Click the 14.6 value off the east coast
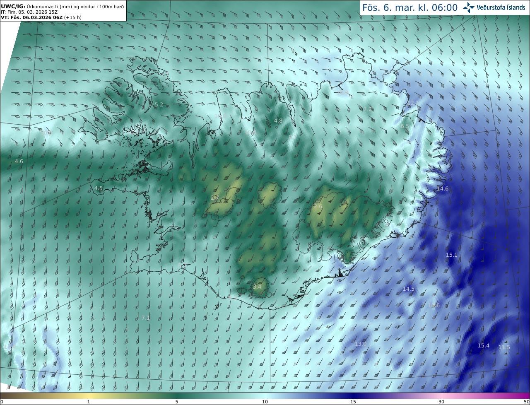 [x=443, y=188]
